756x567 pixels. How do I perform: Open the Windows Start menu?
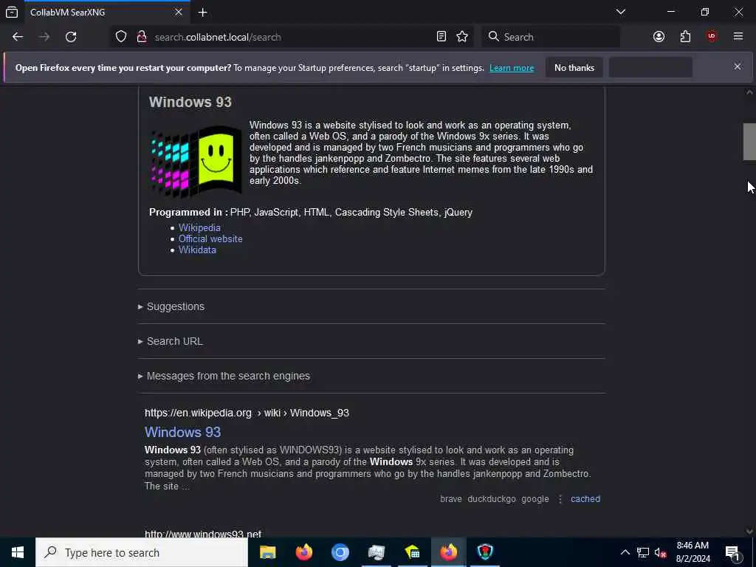pos(18,552)
